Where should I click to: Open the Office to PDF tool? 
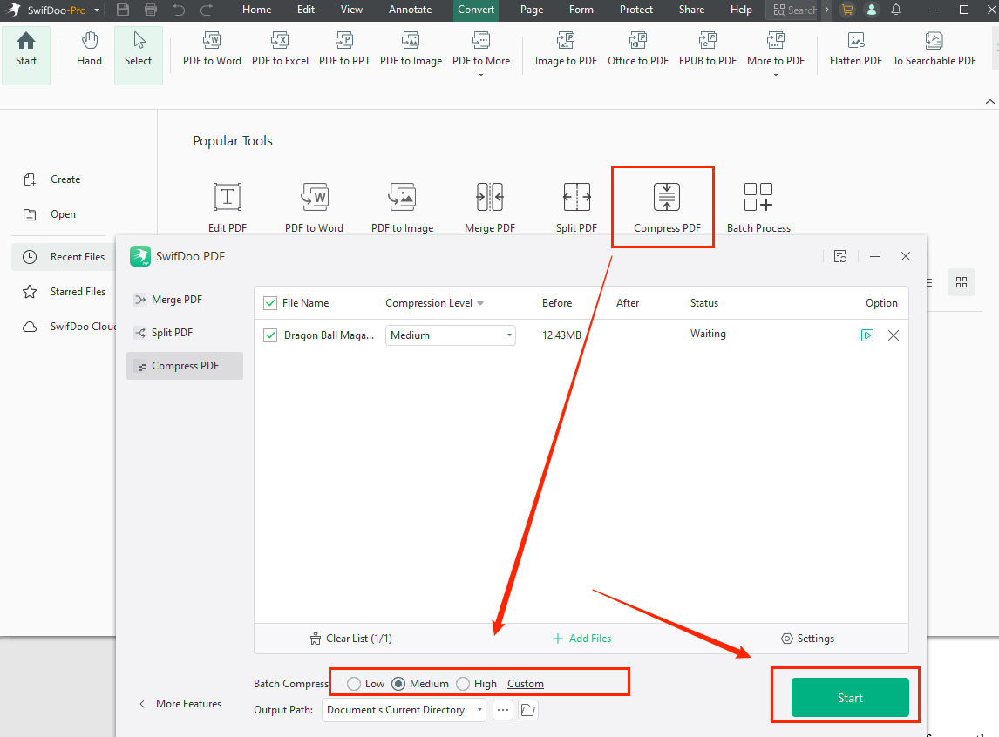tap(638, 50)
